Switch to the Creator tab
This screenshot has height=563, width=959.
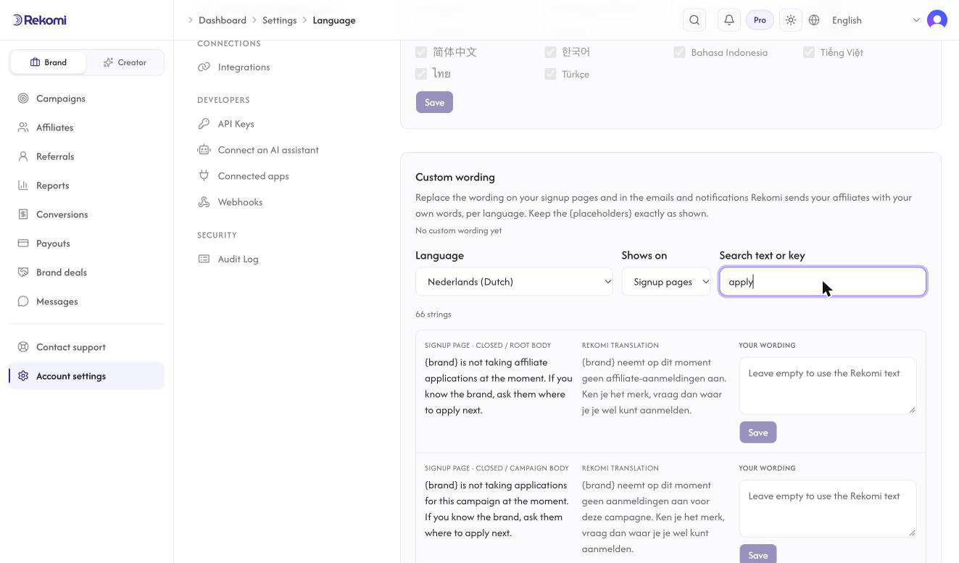(125, 62)
